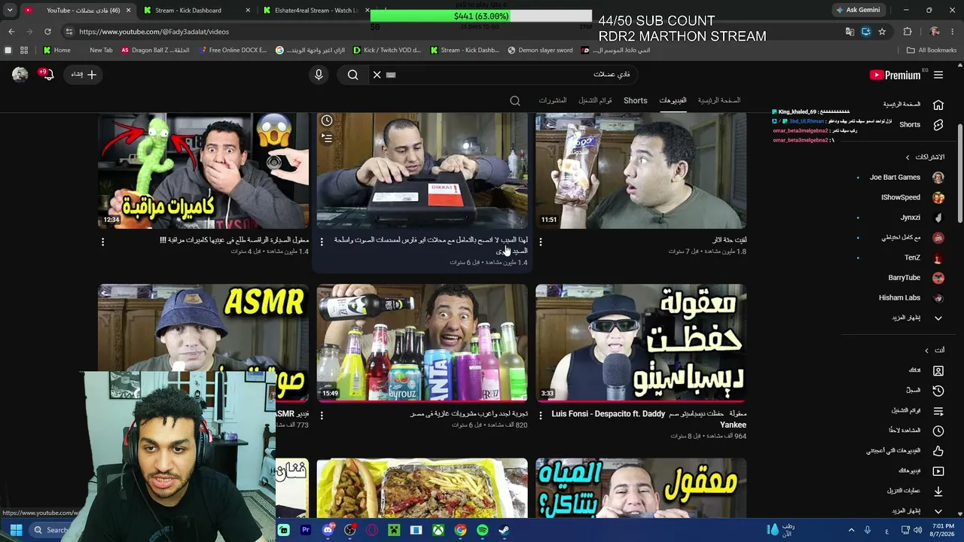
Task: Open options menu for the black box video
Action: 322,242
